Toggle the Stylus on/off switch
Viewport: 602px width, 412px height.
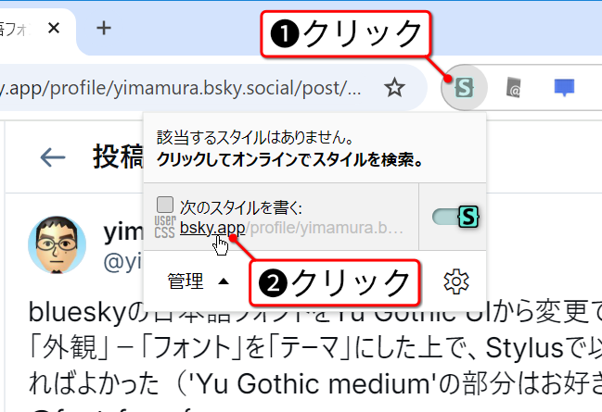tap(455, 217)
